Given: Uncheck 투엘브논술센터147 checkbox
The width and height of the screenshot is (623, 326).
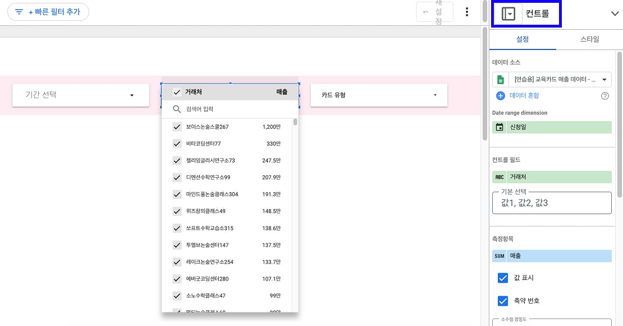Looking at the screenshot, I should point(177,245).
